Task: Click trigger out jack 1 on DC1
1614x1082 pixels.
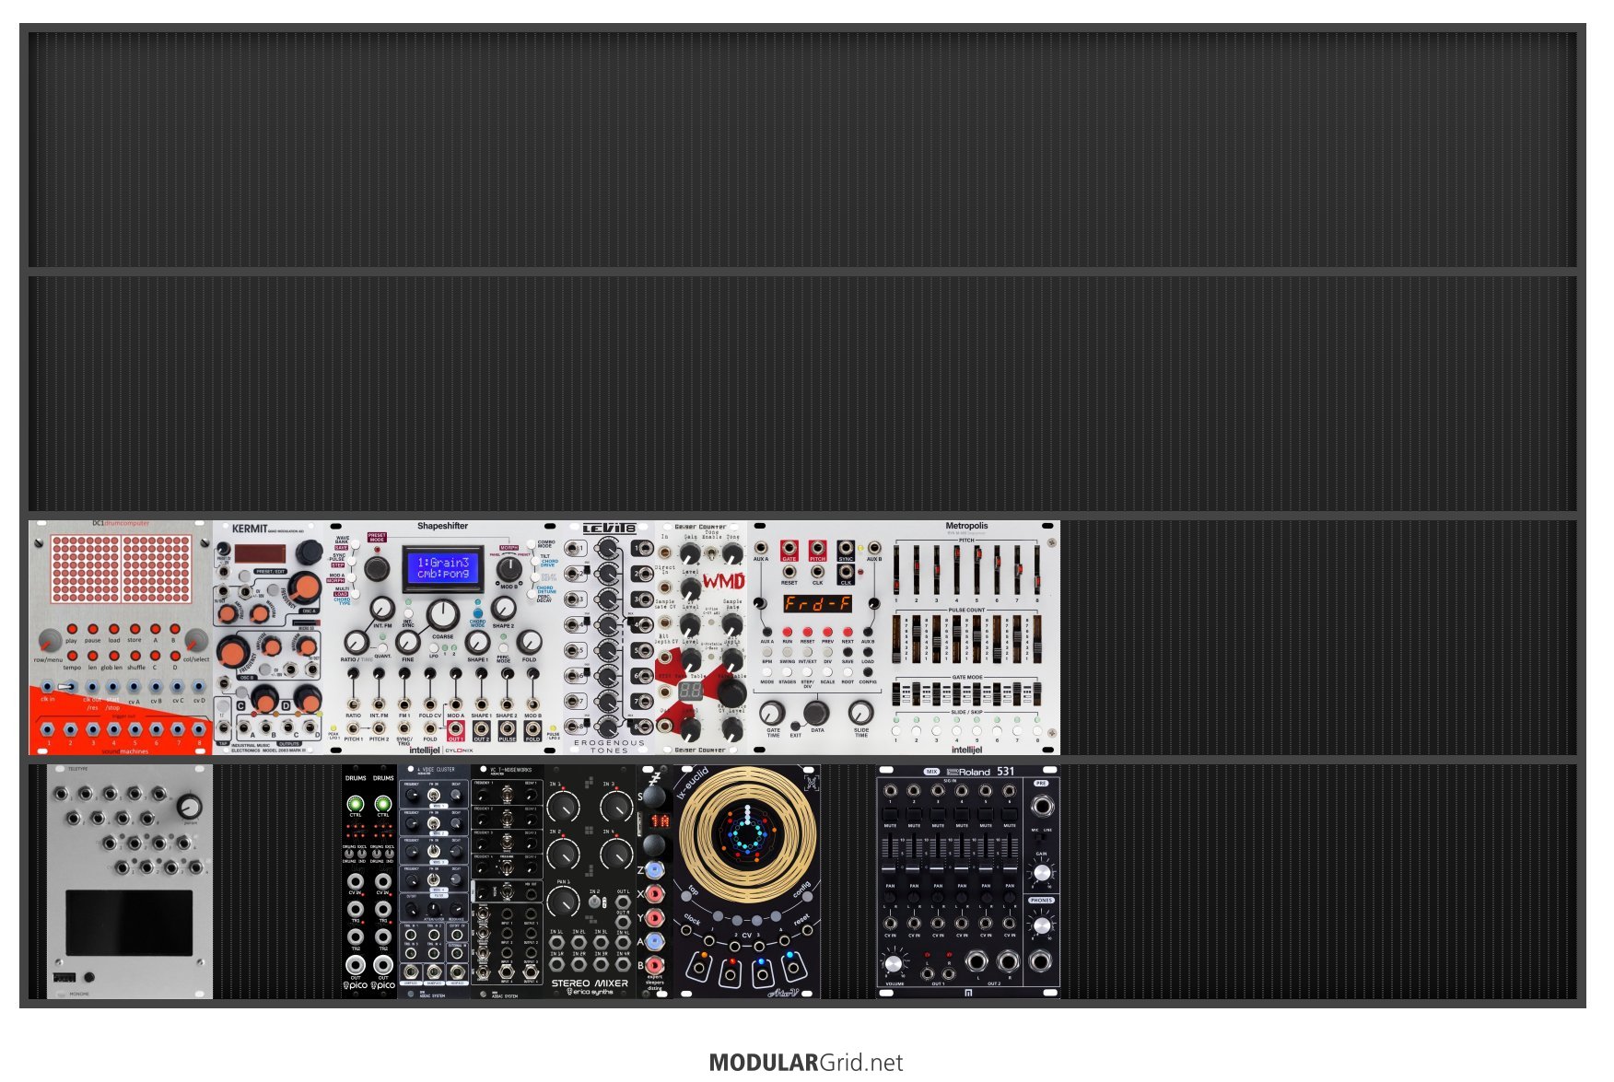Action: point(49,729)
